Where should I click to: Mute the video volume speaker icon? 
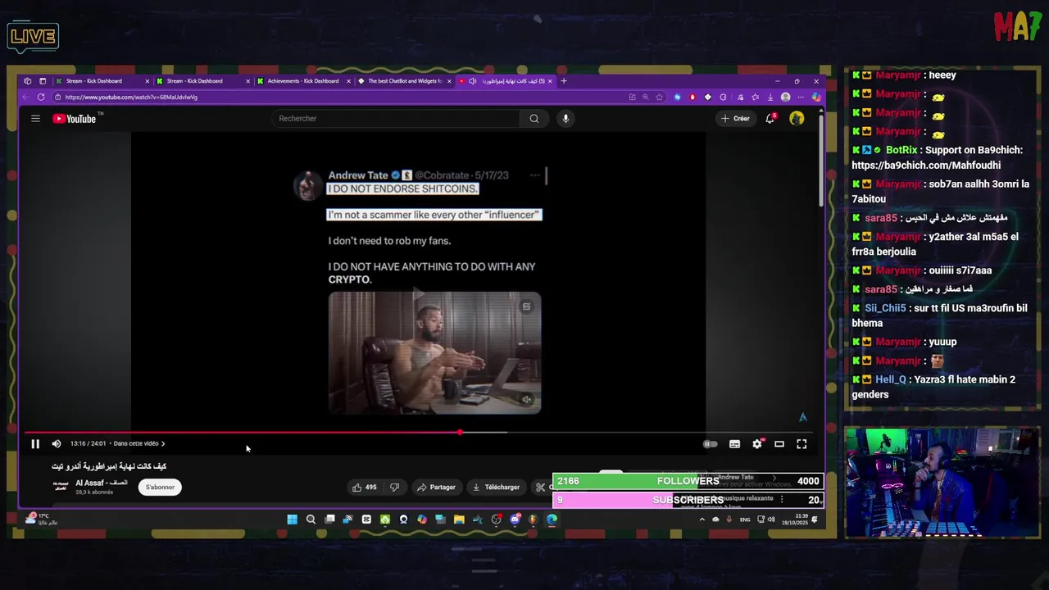tap(57, 444)
